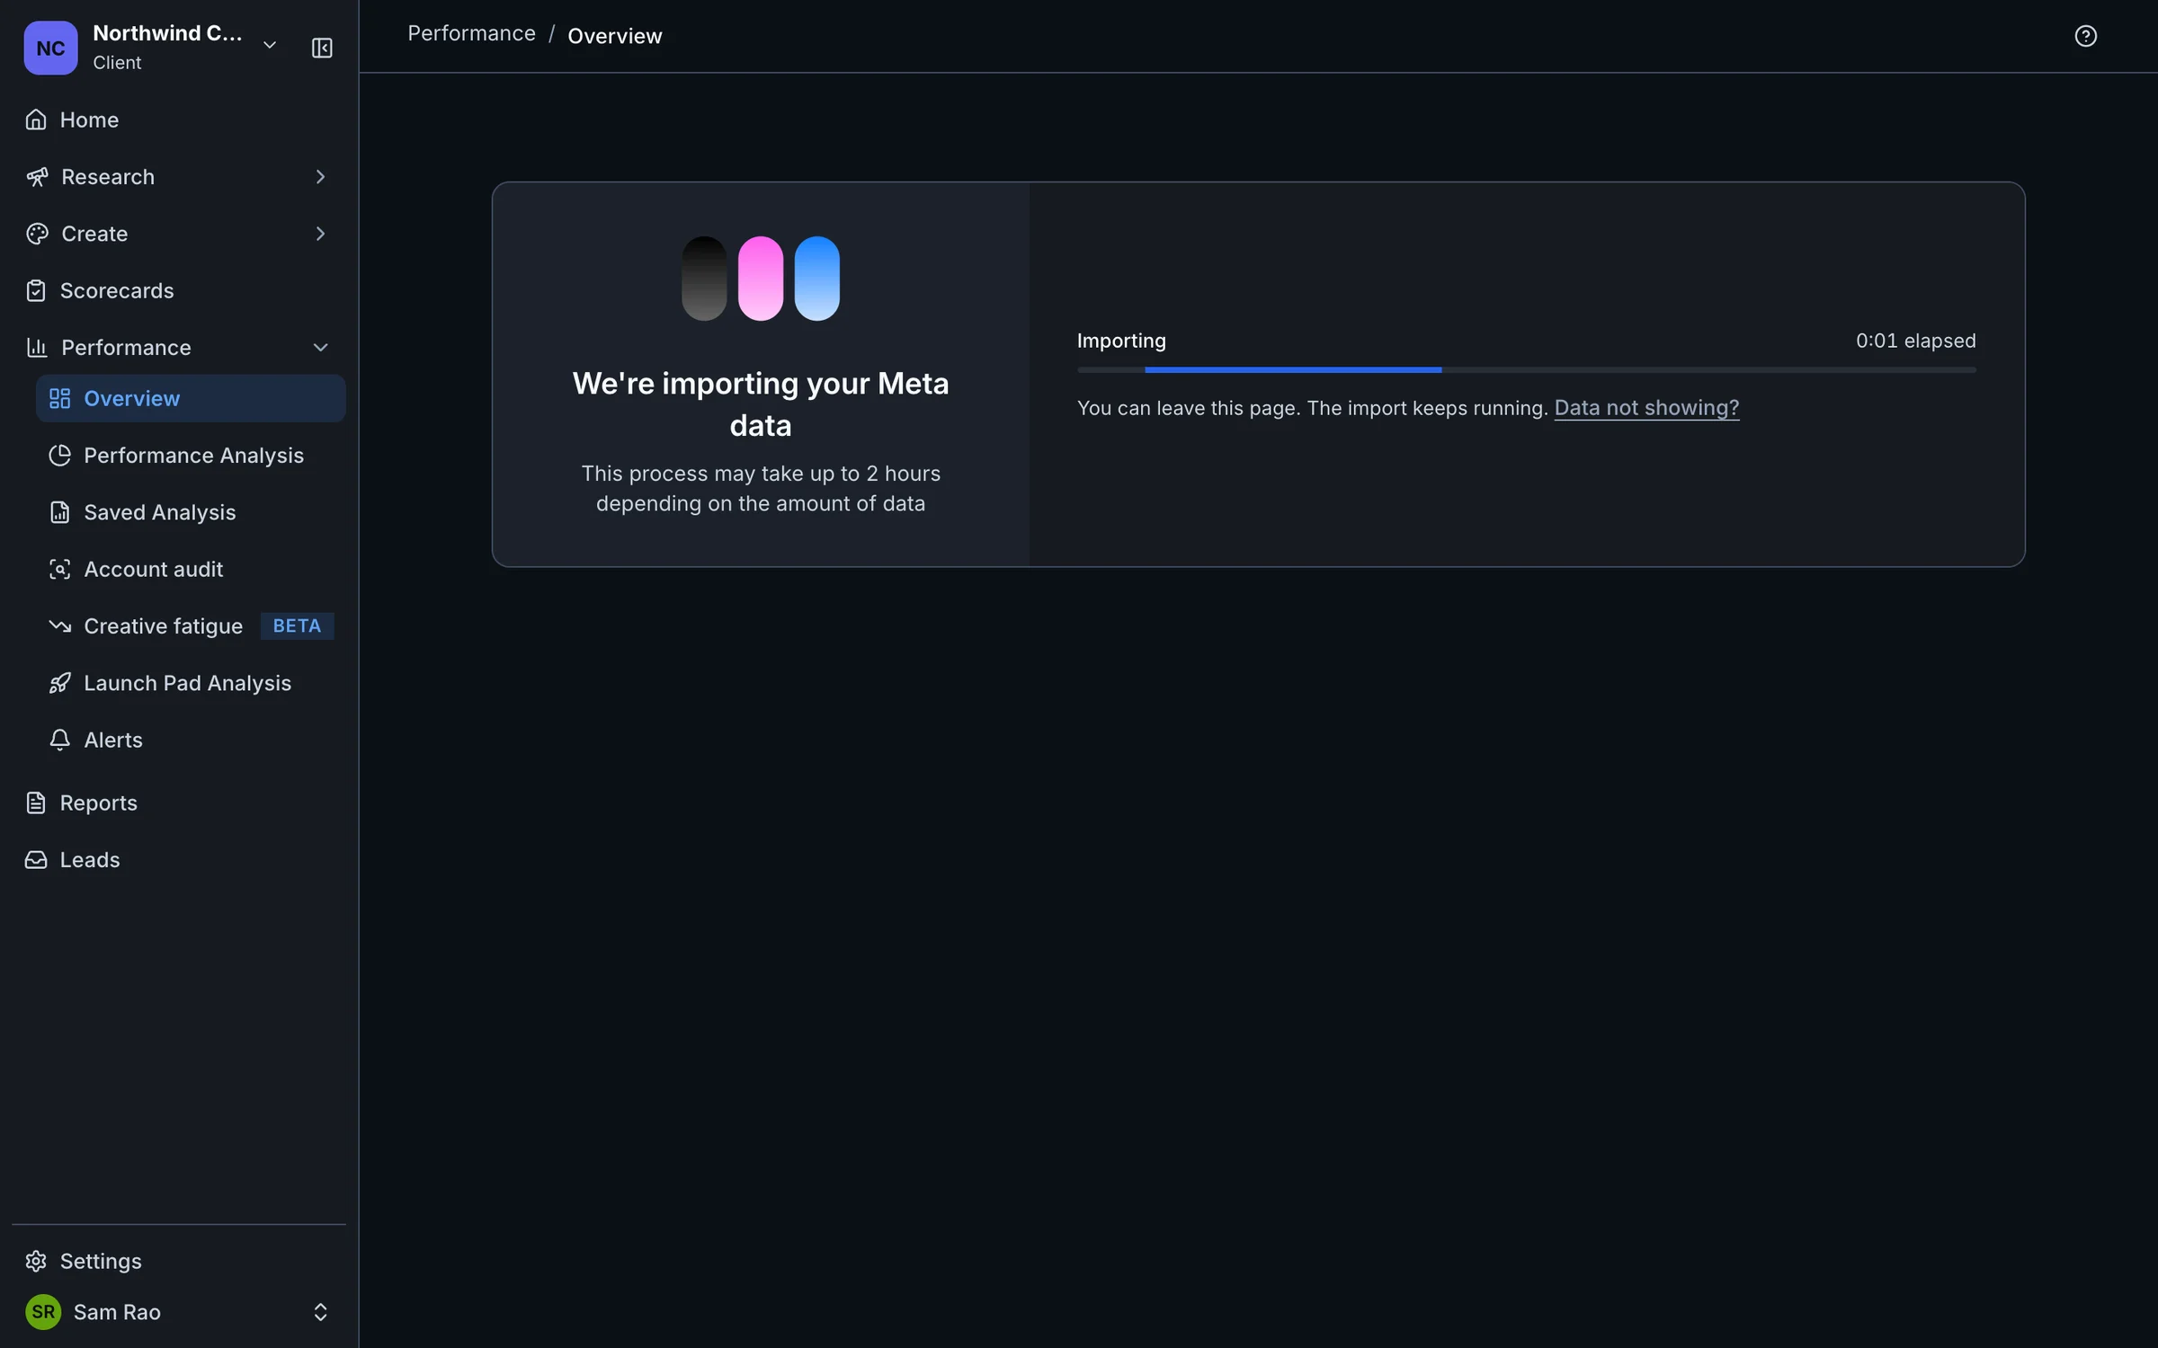Click the NC workspace avatar
The image size is (2158, 1348).
(50, 48)
